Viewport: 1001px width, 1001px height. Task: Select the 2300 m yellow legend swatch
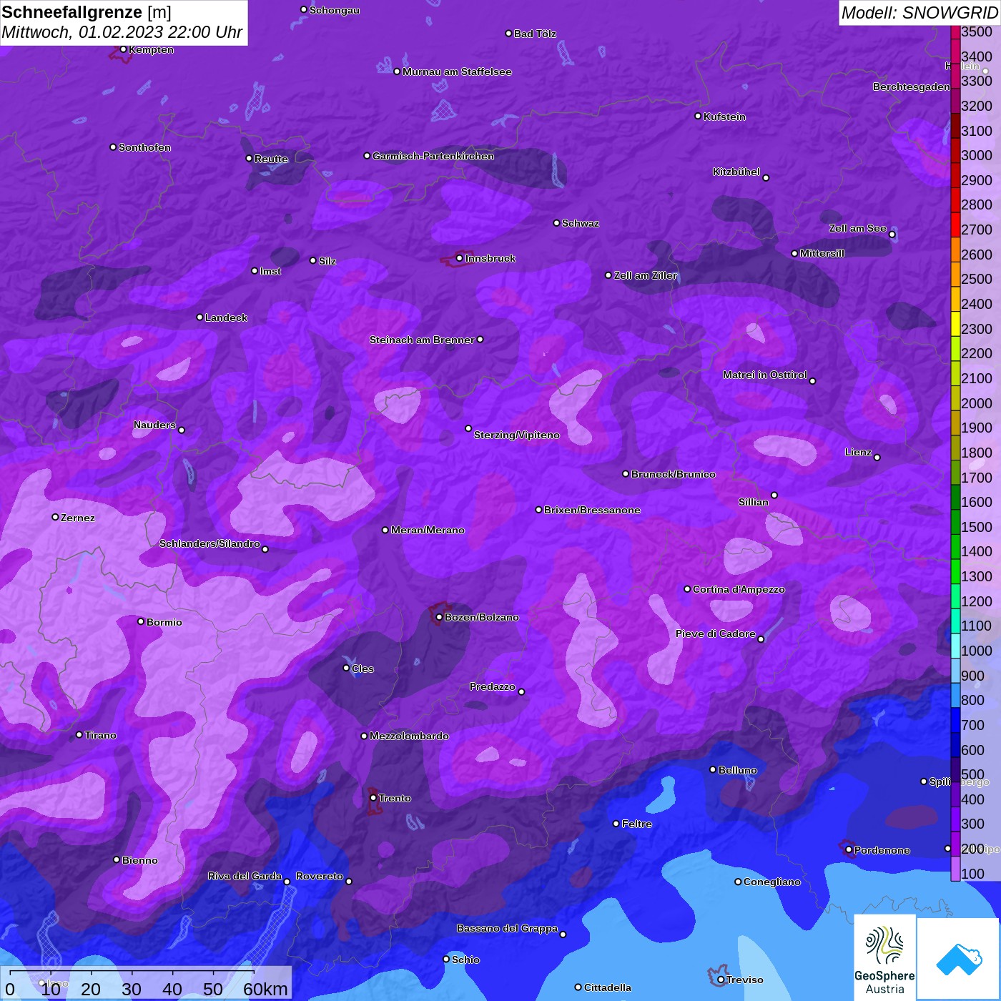tap(955, 323)
